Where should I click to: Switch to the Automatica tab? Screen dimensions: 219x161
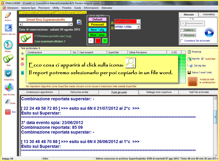[x=208, y=14]
